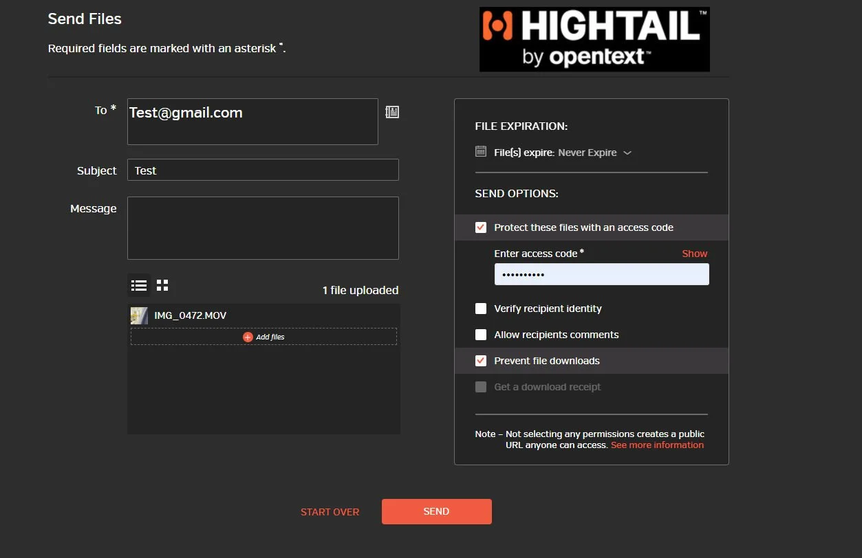Enable Allow recipients comments checkbox

pyautogui.click(x=481, y=335)
